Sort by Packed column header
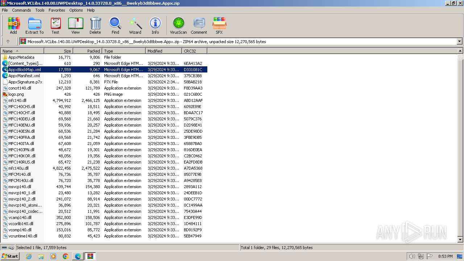The image size is (464, 261). [87, 51]
